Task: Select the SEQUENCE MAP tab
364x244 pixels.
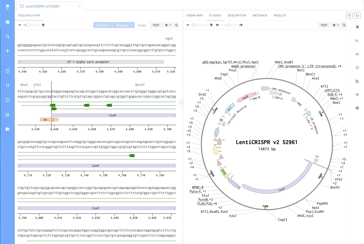Action: click(x=29, y=15)
